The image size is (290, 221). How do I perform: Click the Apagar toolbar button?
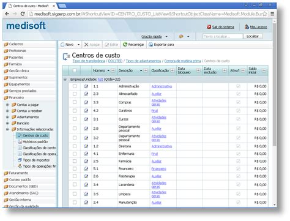tap(92, 45)
